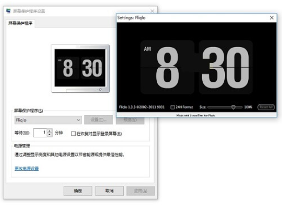Click the 设置(T)... button
Viewport: 287px width, 206px height.
coord(98,120)
